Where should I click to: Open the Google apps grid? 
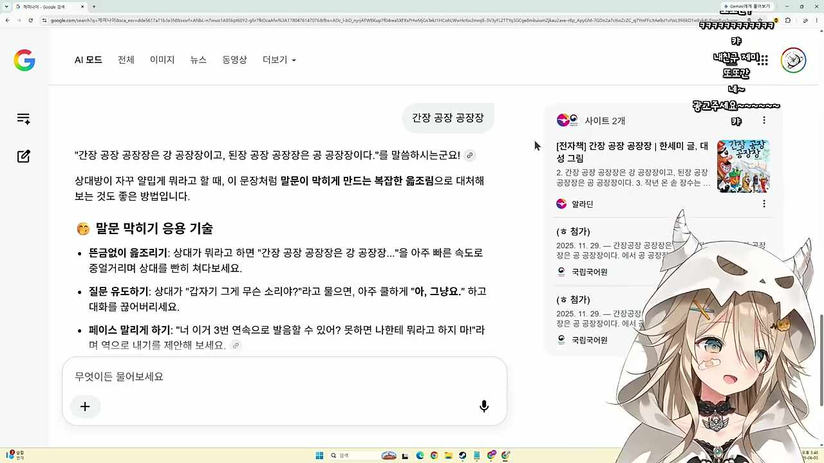click(x=763, y=60)
